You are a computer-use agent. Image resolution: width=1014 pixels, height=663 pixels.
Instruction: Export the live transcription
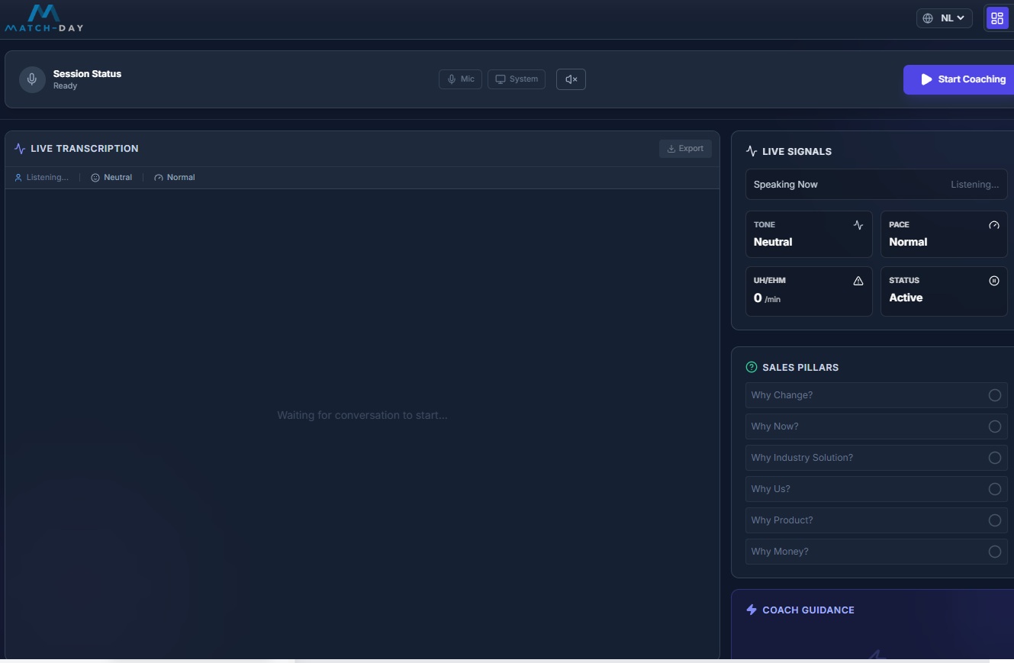685,149
